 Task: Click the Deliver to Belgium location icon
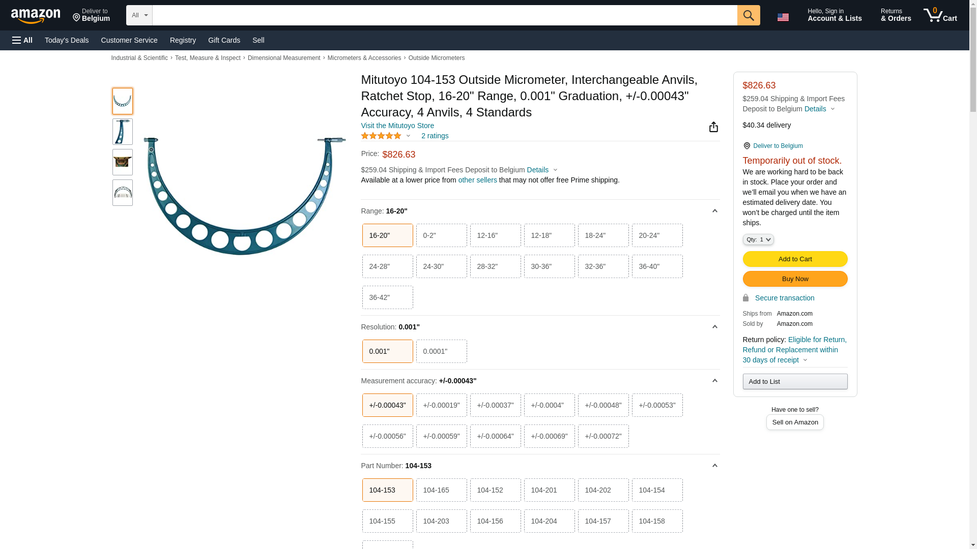(77, 18)
